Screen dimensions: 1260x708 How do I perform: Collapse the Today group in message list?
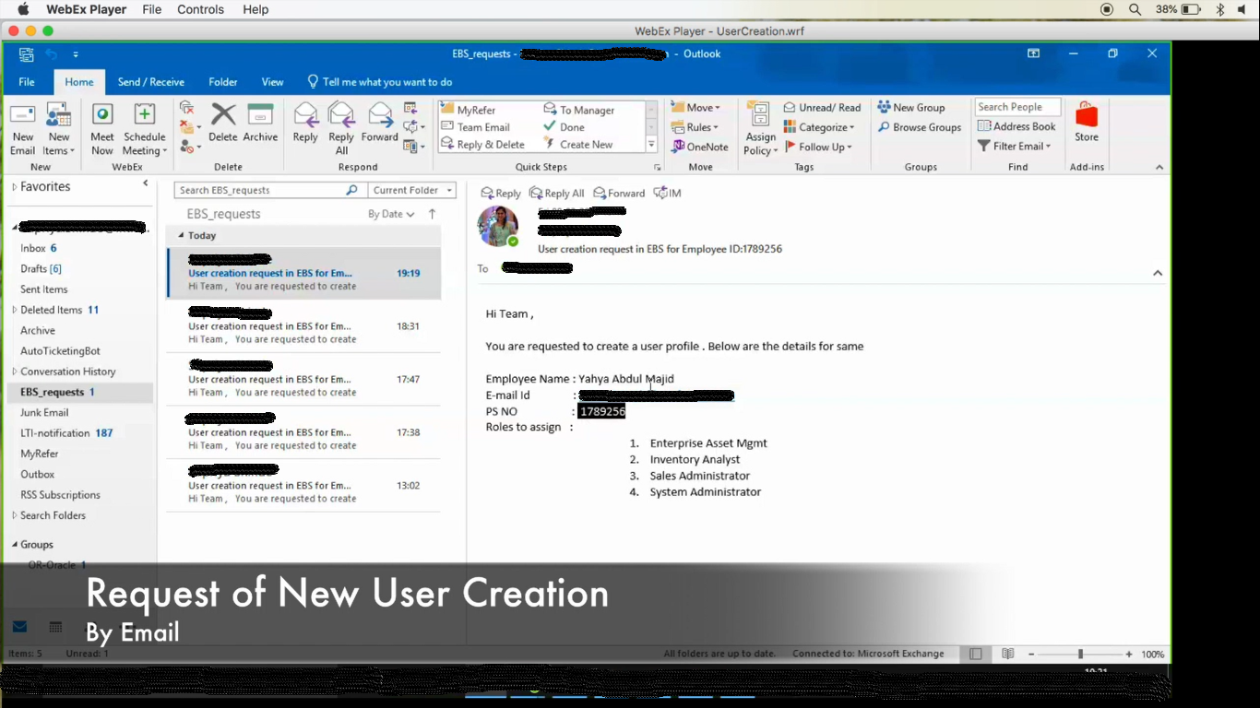(182, 236)
